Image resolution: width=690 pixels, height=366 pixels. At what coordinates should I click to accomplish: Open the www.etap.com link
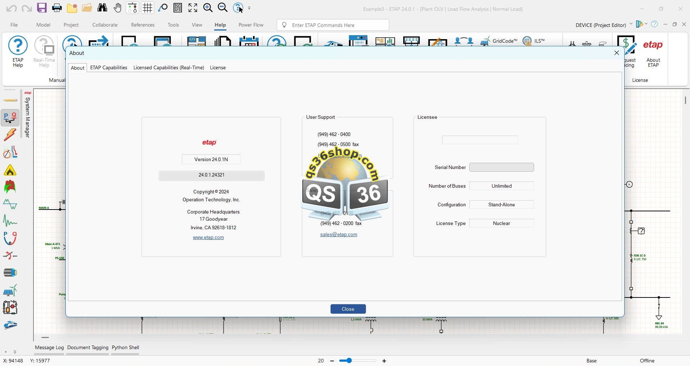(208, 238)
